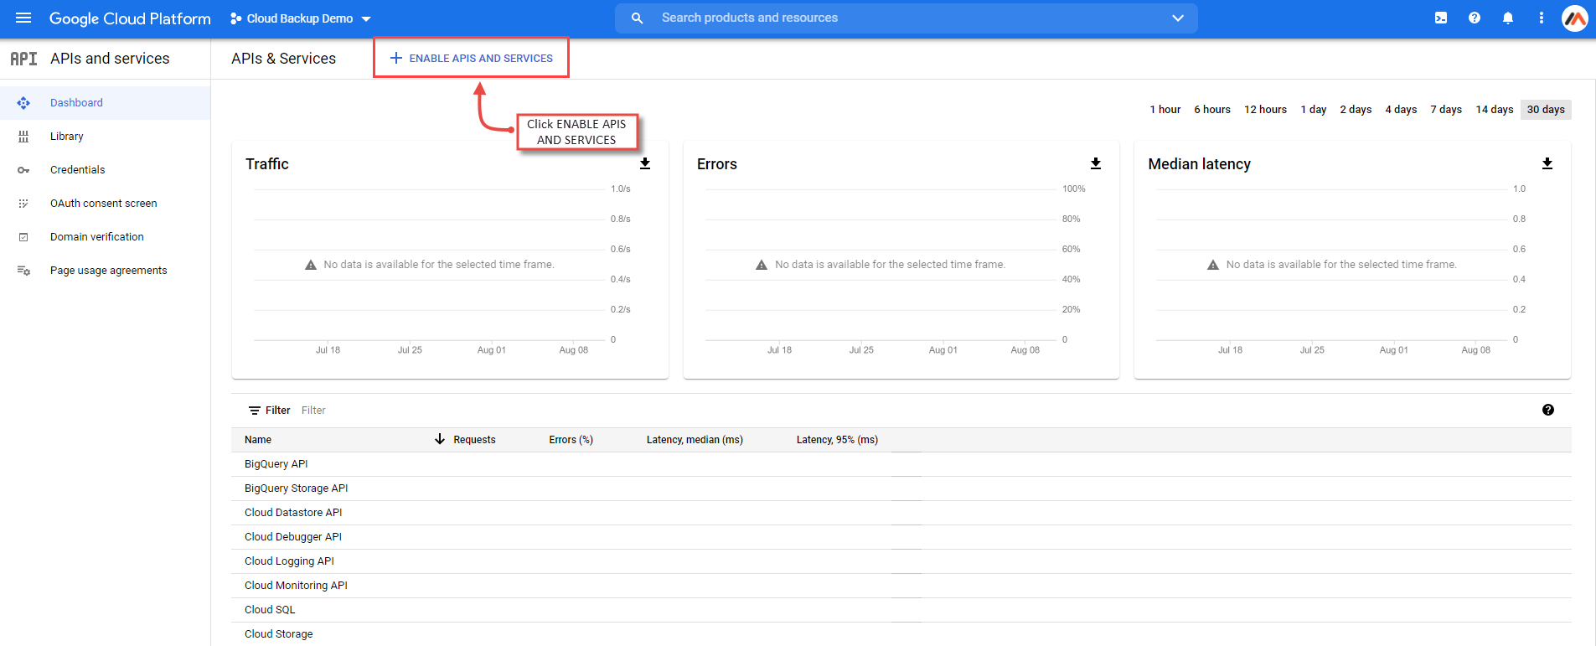The image size is (1596, 646).
Task: Sort by Requests column arrow
Action: pos(440,439)
